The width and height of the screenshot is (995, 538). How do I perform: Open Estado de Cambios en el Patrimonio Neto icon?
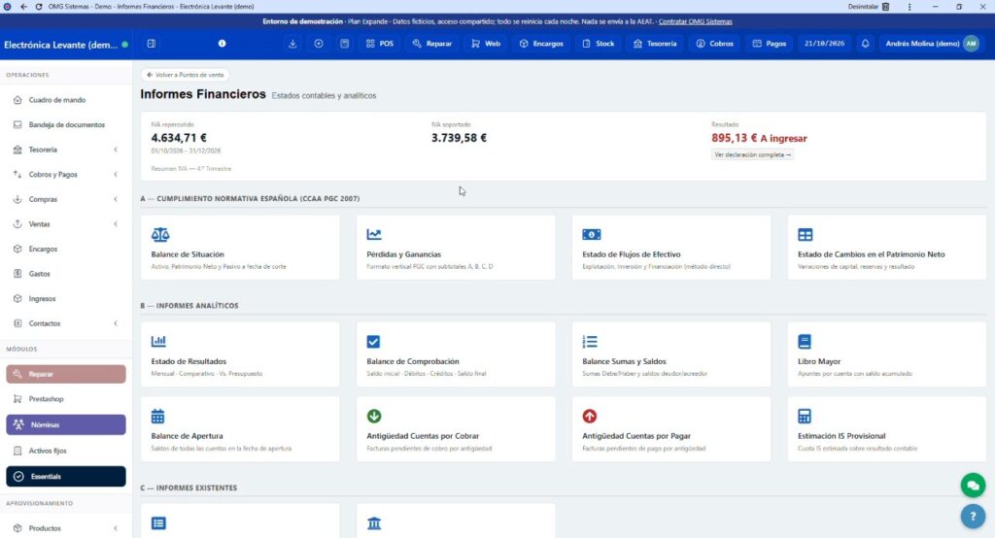805,235
